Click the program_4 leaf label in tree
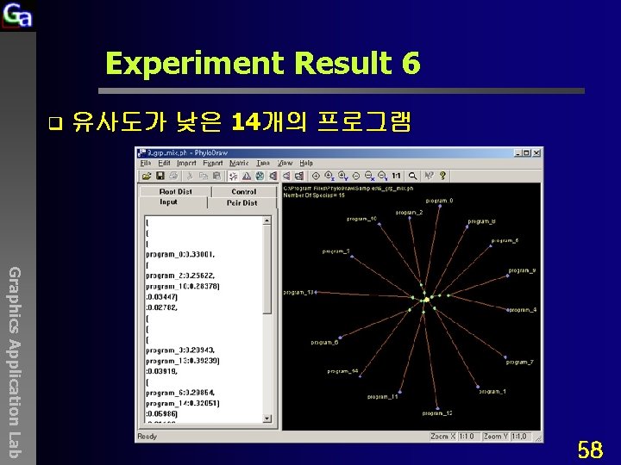Image resolution: width=621 pixels, height=465 pixels. 523,310
